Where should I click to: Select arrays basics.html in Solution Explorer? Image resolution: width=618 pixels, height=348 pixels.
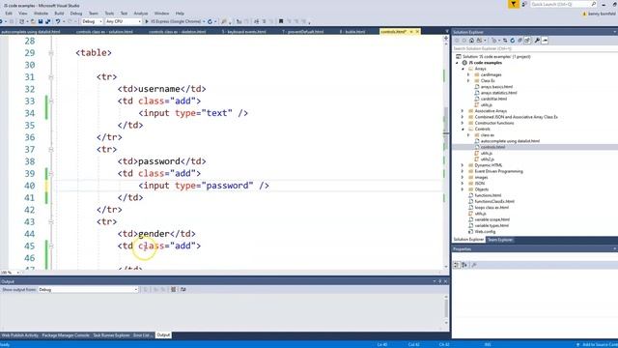[496, 87]
